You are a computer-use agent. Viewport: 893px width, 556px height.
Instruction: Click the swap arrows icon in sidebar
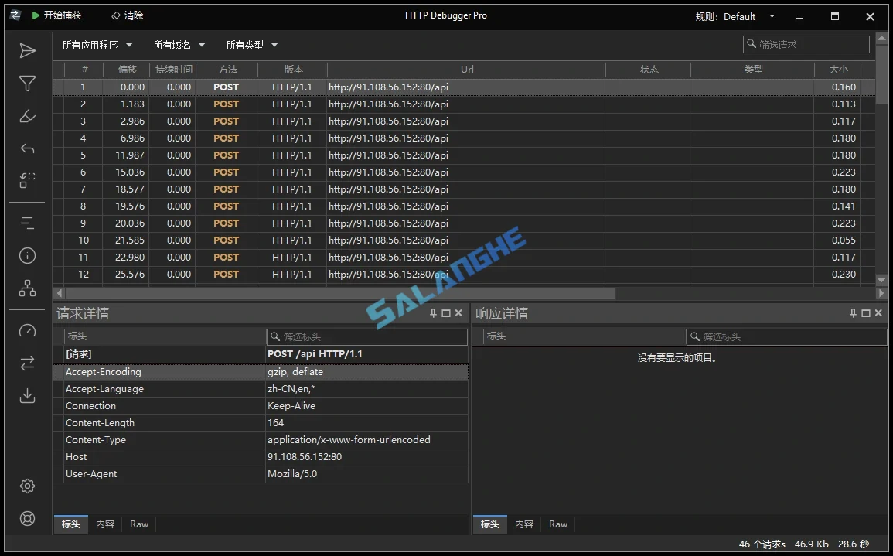click(27, 363)
